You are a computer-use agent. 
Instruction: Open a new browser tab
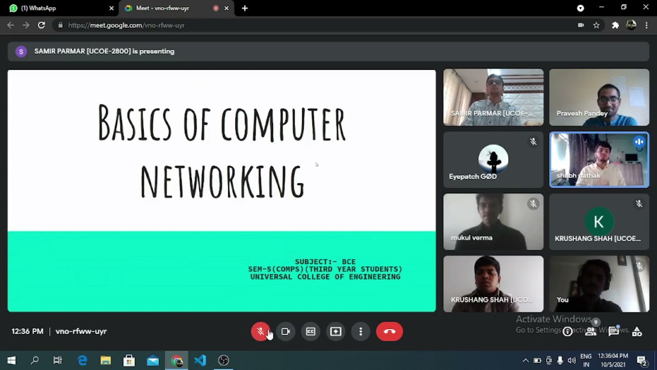245,8
